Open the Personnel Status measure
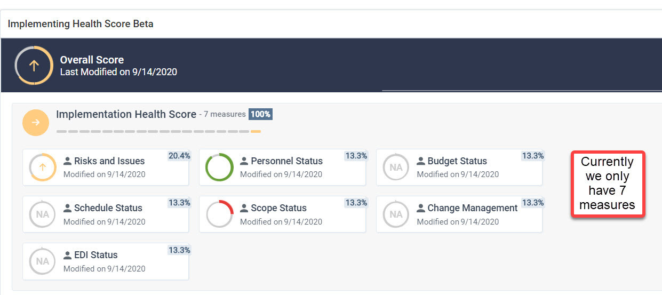Image resolution: width=662 pixels, height=295 pixels. click(x=286, y=161)
